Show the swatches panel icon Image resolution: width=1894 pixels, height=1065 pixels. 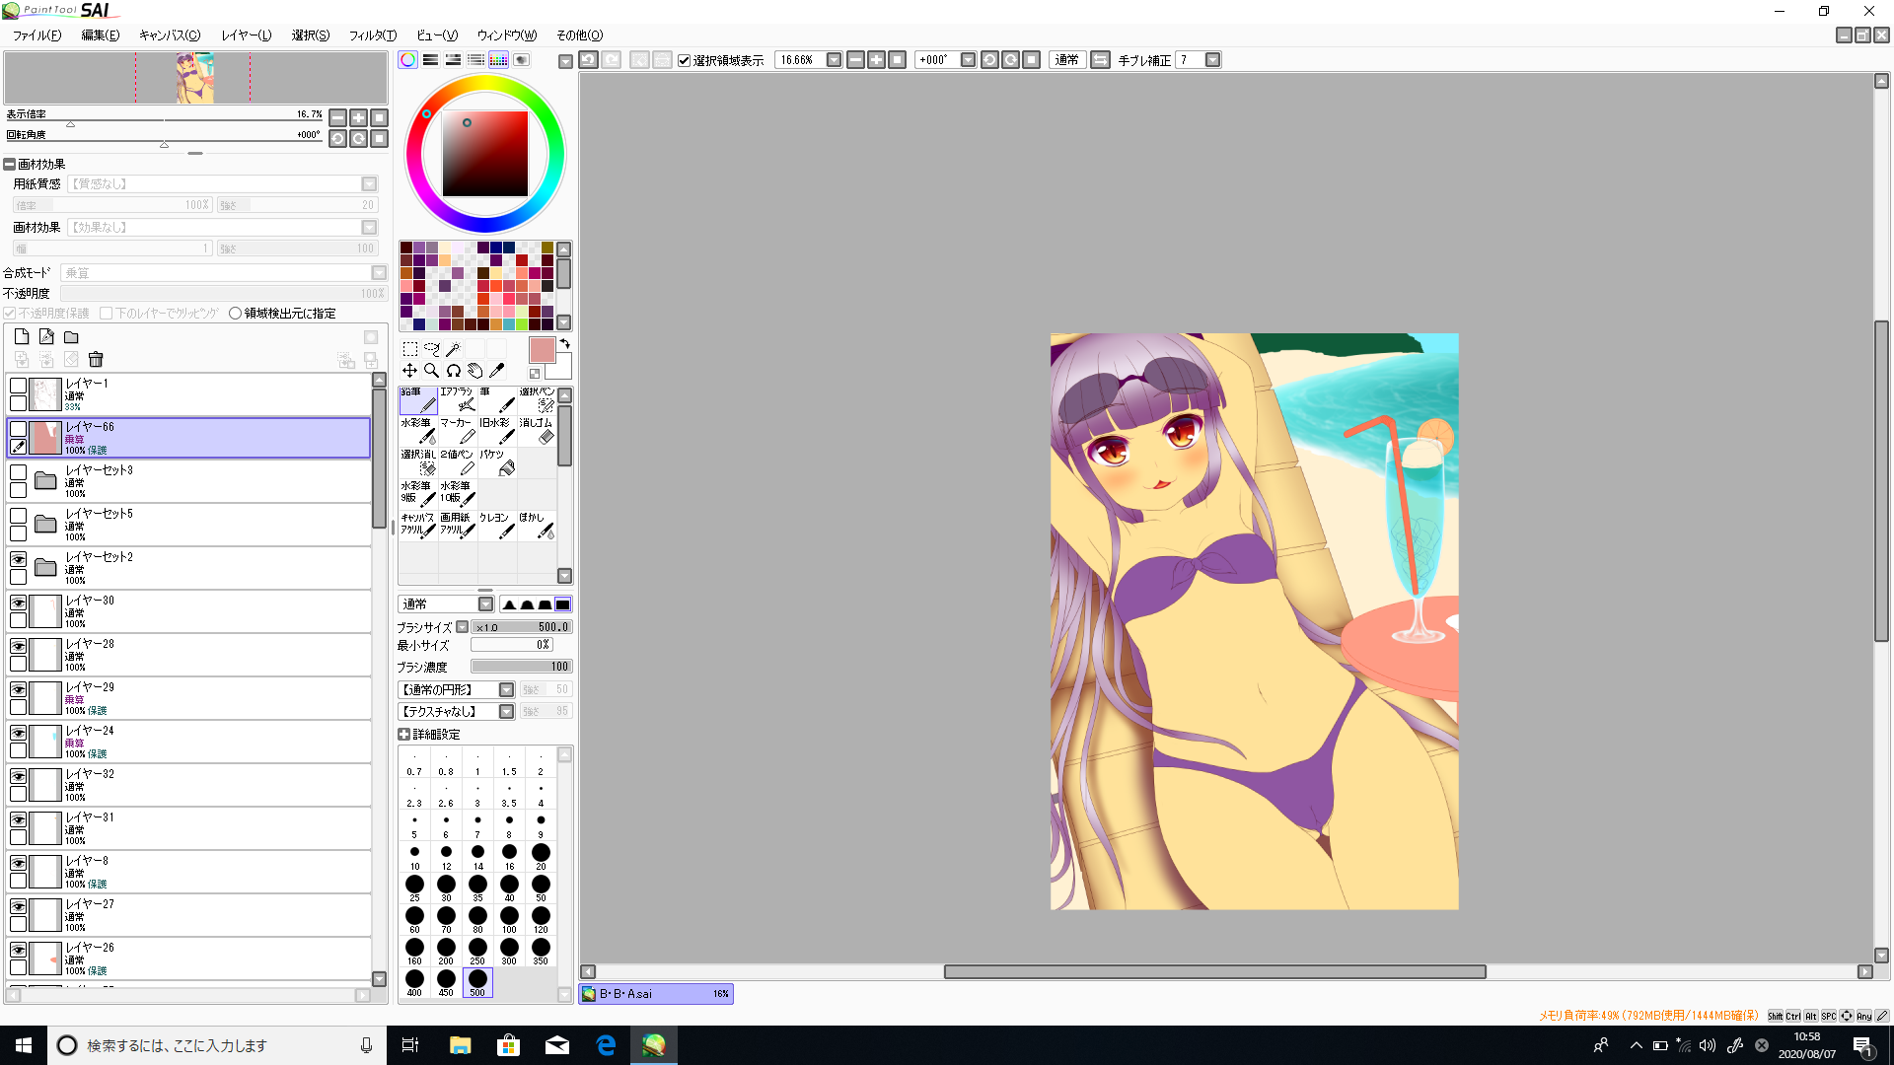coord(498,60)
